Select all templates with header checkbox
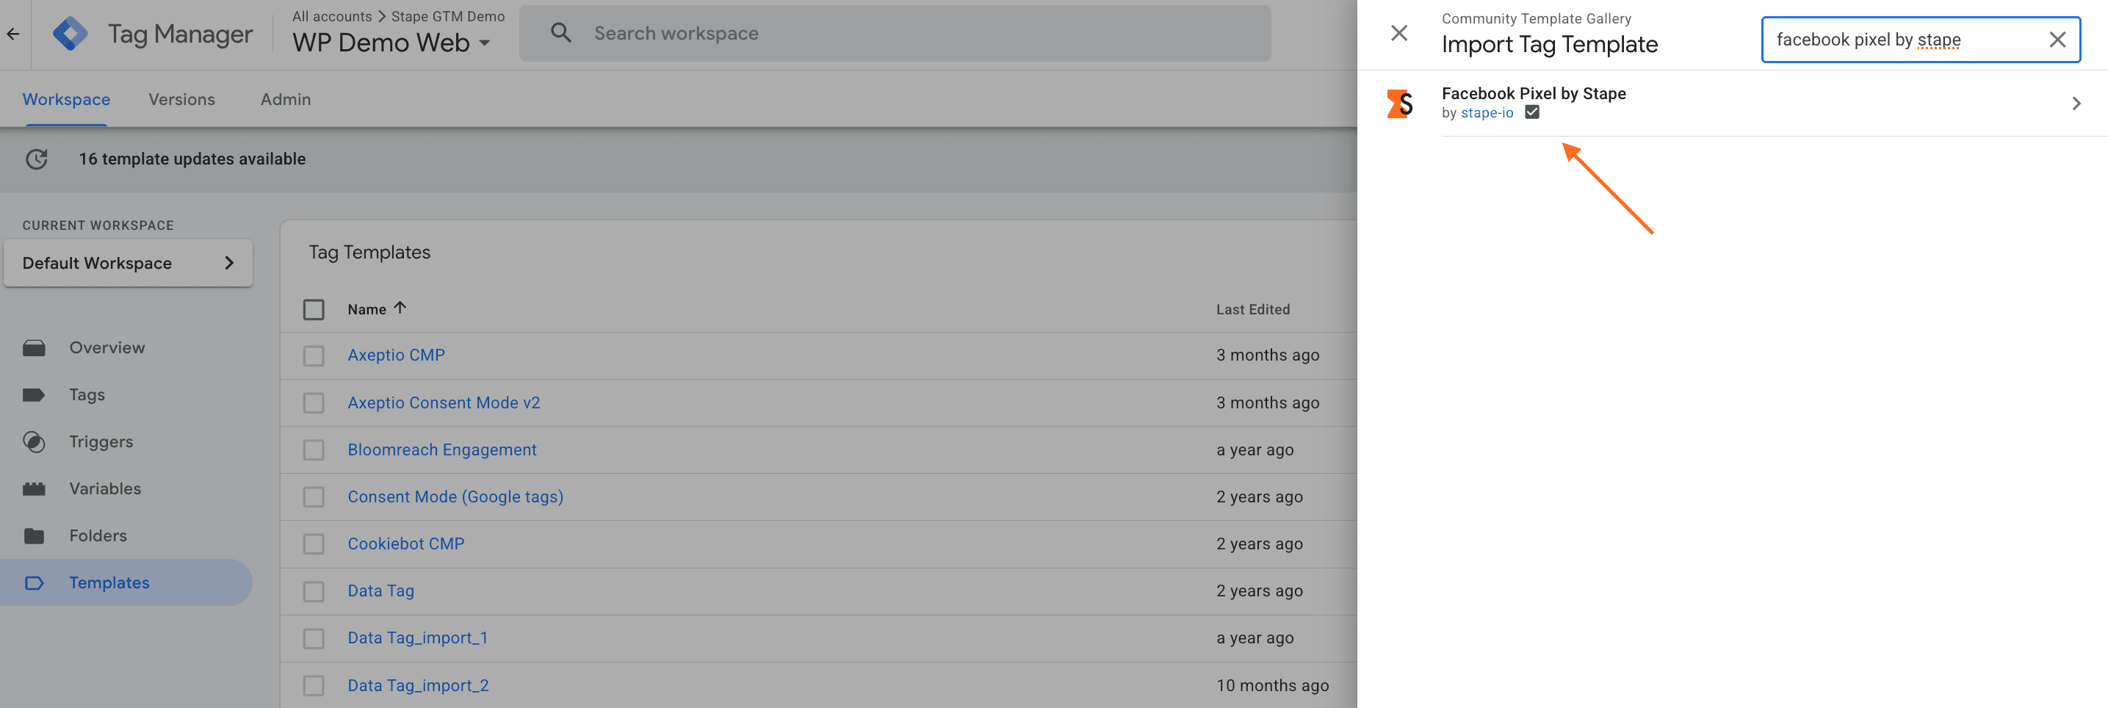The width and height of the screenshot is (2108, 708). (314, 309)
